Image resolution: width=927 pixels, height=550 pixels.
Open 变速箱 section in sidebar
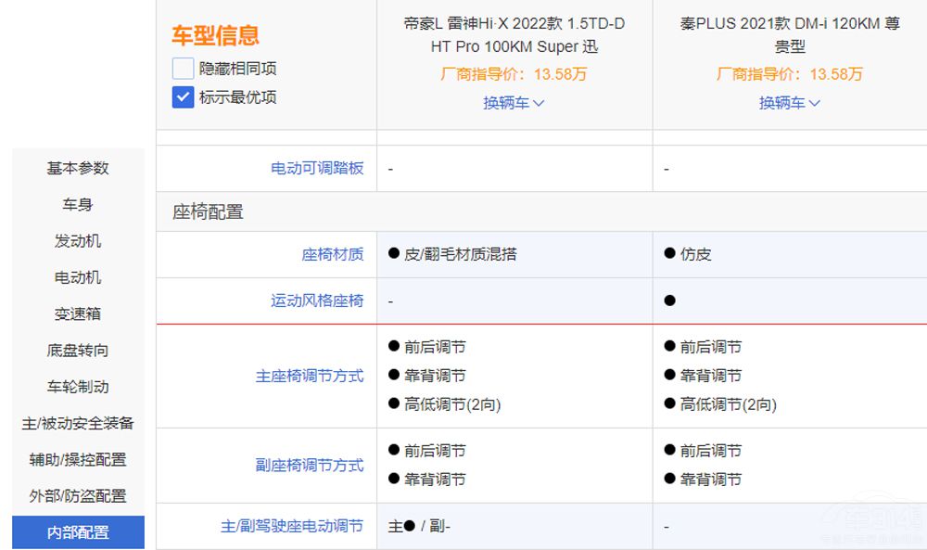(78, 313)
